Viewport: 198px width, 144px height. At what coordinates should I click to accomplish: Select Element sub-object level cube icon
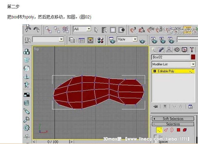coord(185,130)
